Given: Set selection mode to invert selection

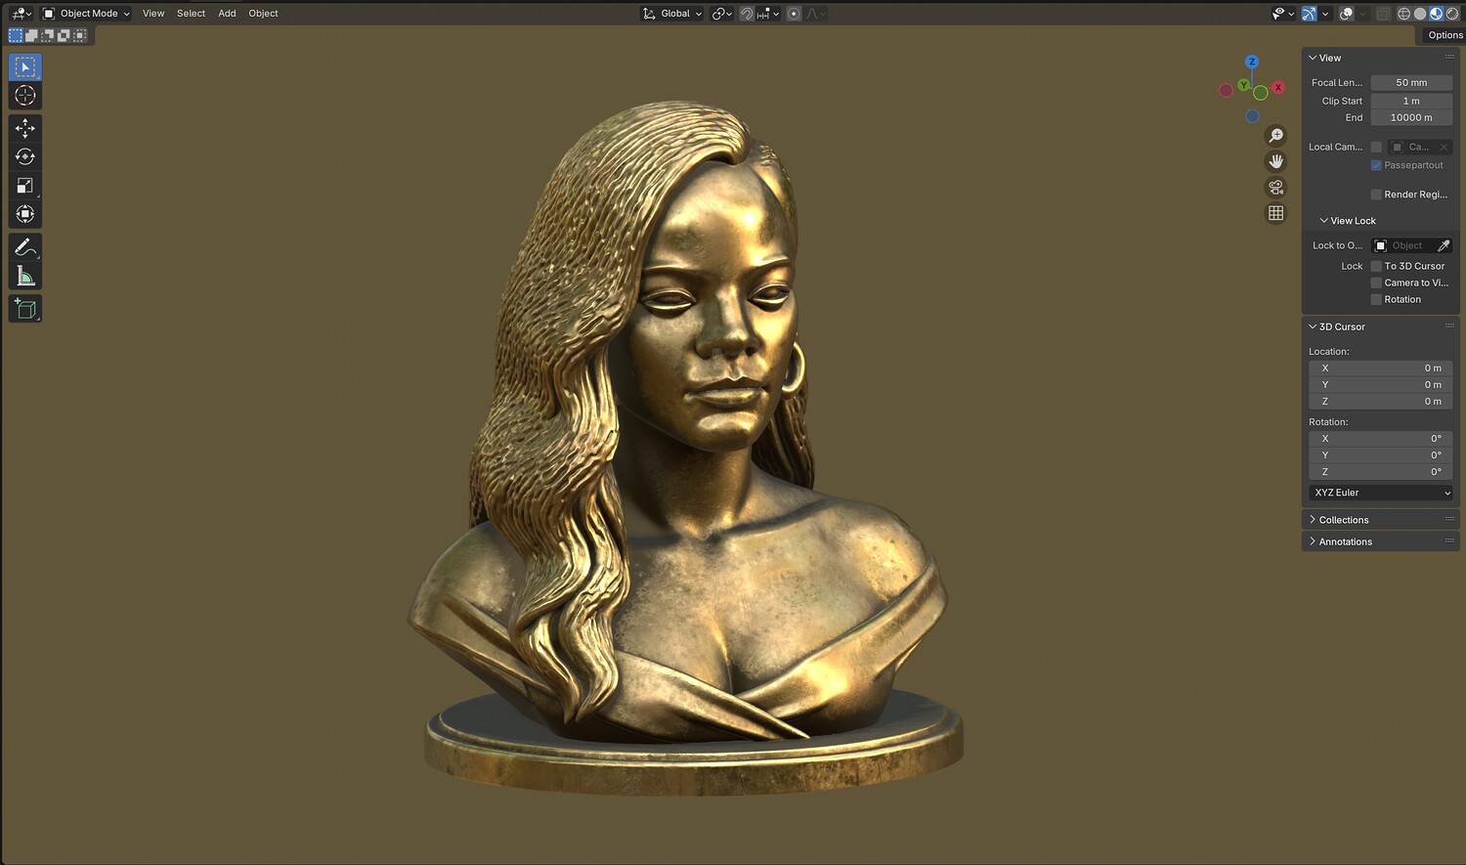Looking at the screenshot, I should [64, 35].
